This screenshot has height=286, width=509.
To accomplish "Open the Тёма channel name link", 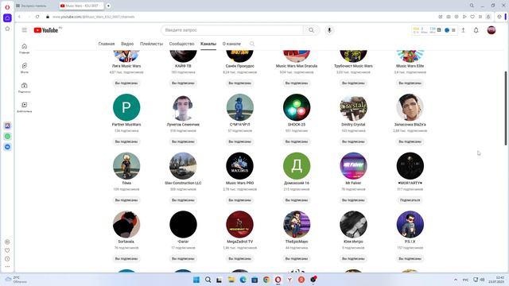I will 126,183.
